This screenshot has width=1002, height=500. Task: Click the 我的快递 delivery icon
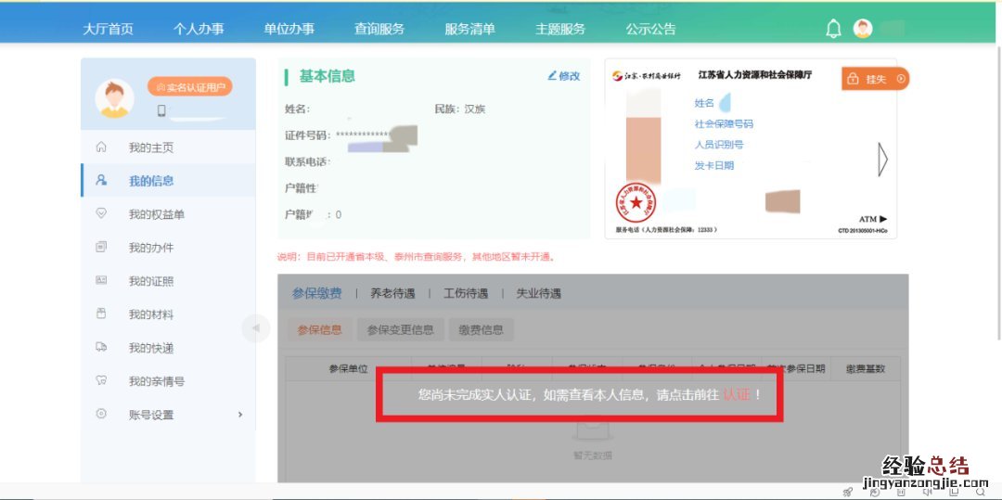[x=102, y=348]
